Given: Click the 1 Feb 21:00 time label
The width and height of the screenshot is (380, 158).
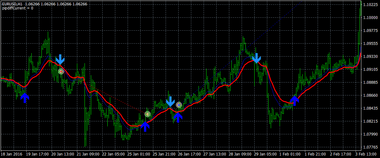Looking at the screenshot, I should coord(316,155).
